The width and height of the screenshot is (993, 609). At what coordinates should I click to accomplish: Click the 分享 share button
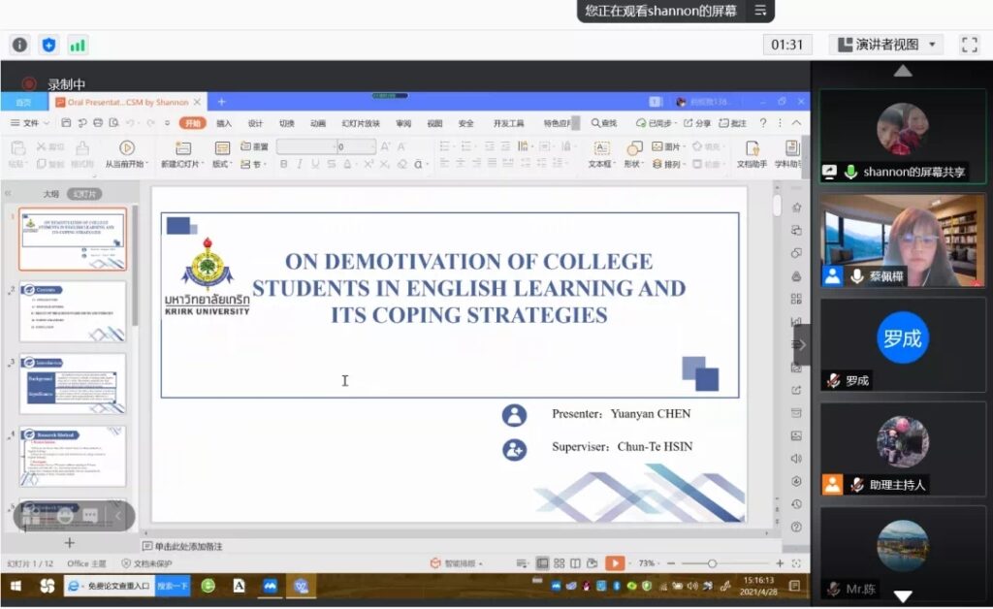[x=697, y=123]
